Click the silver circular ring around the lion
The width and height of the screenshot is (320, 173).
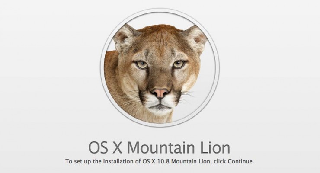coord(217,67)
